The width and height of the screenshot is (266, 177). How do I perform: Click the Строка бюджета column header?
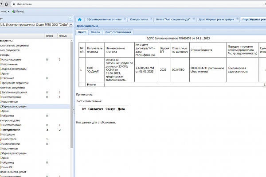tap(208, 50)
